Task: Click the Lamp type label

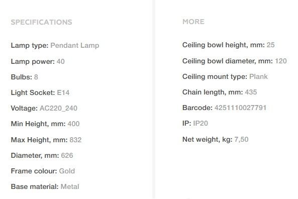Action: [x=30, y=45]
